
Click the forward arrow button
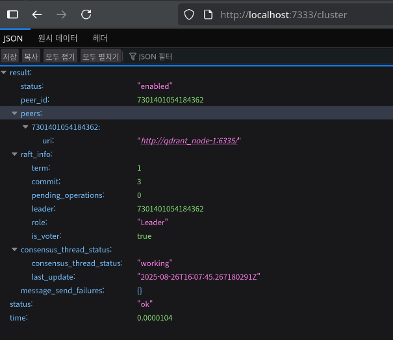click(62, 14)
